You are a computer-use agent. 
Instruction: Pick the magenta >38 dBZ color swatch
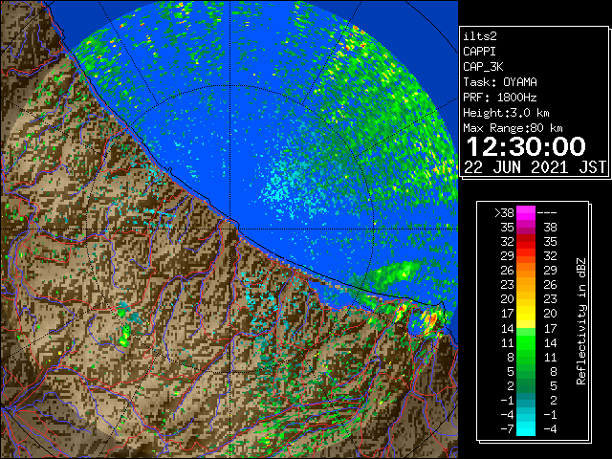526,213
